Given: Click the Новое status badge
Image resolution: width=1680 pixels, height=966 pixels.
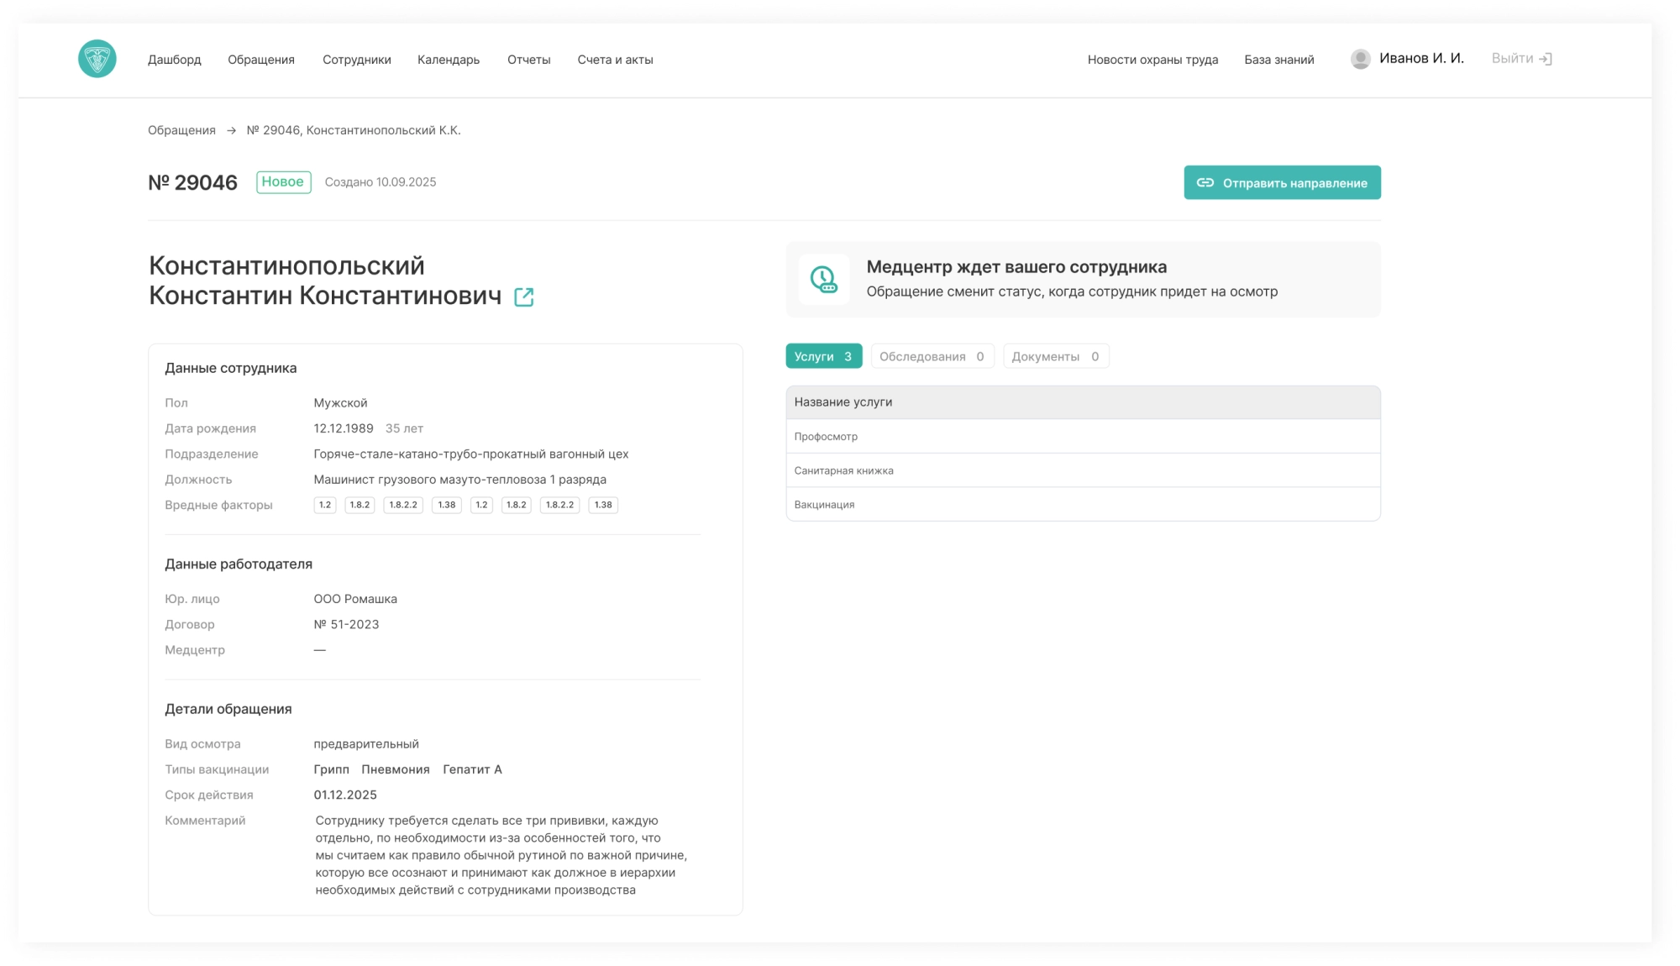Looking at the screenshot, I should pyautogui.click(x=283, y=181).
